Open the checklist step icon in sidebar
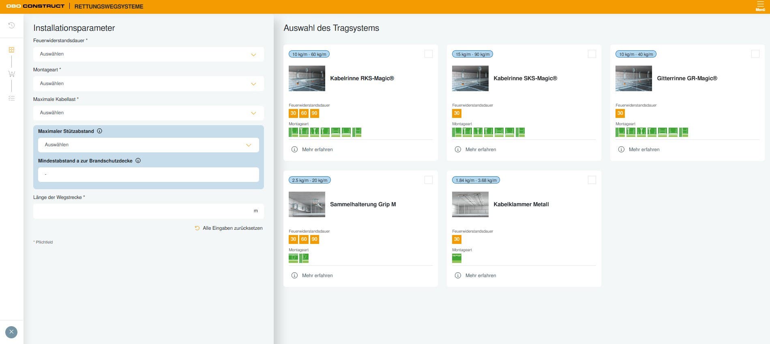This screenshot has width=770, height=344. pyautogui.click(x=12, y=98)
